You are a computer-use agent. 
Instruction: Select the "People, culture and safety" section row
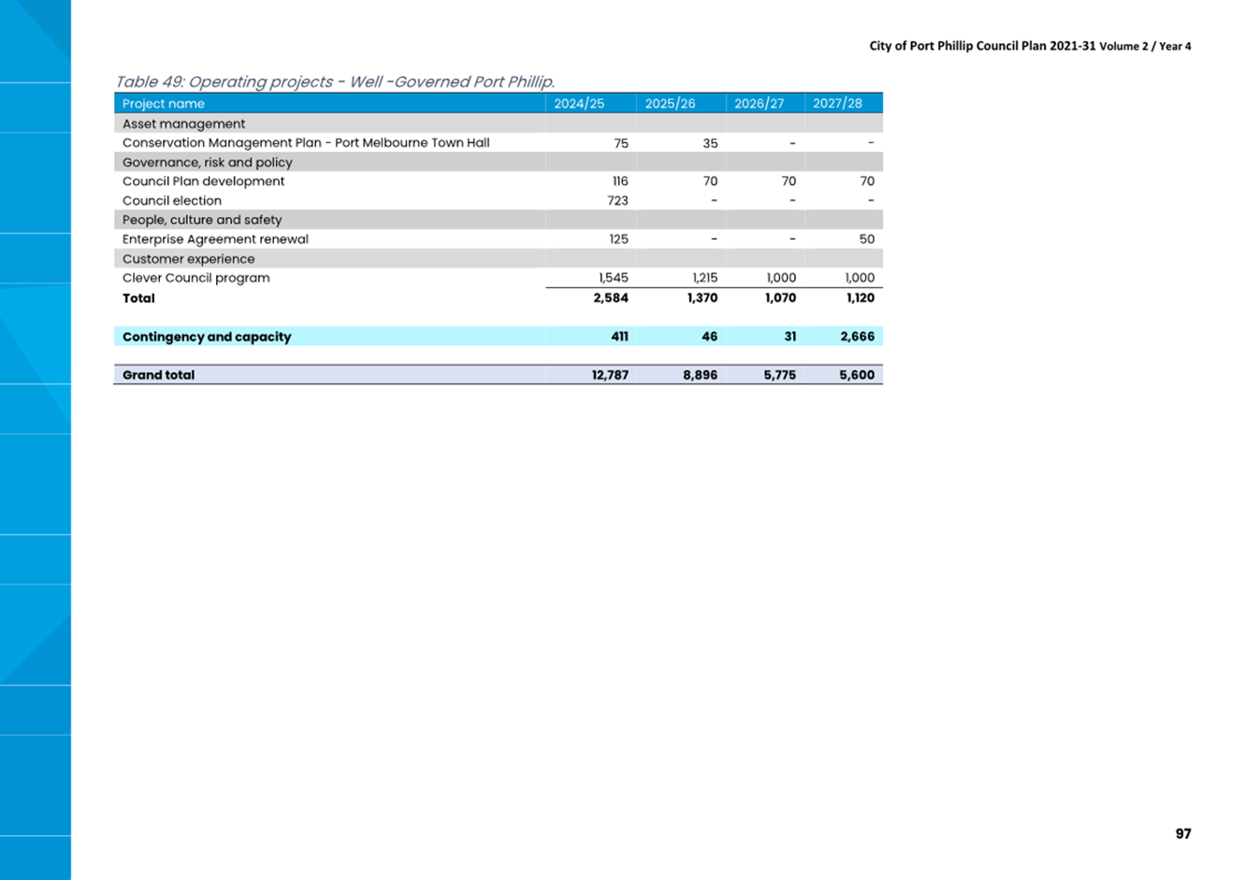499,220
